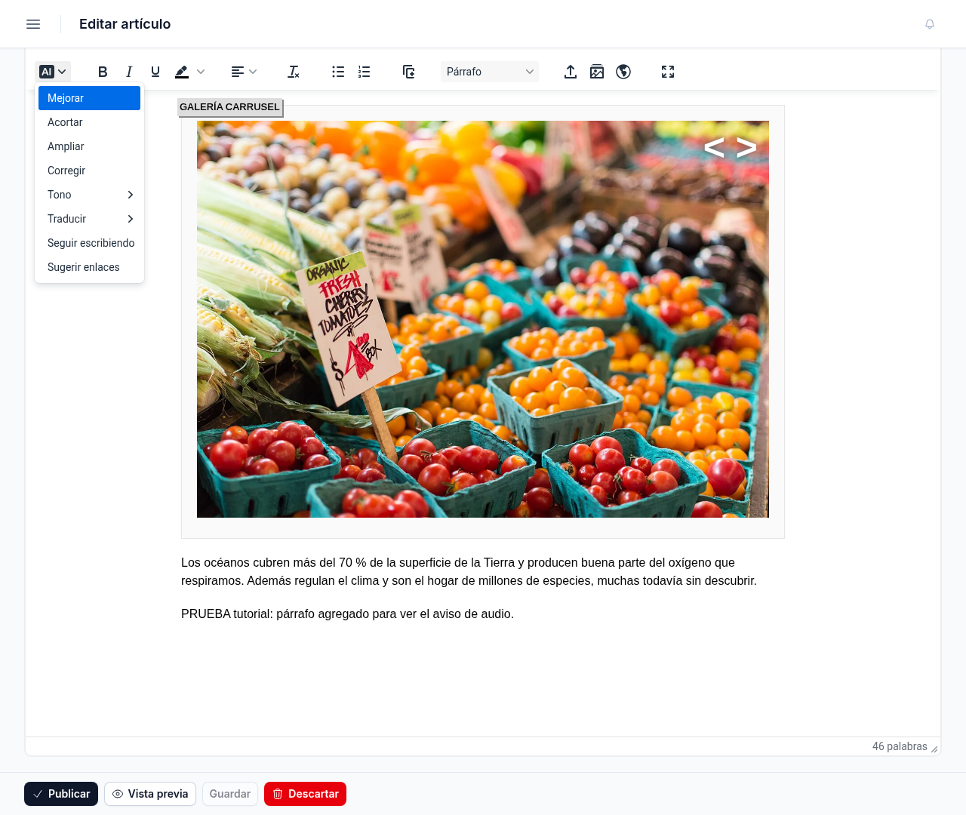The image size is (966, 815).
Task: Select Seguir escribiendo option
Action: click(x=89, y=243)
